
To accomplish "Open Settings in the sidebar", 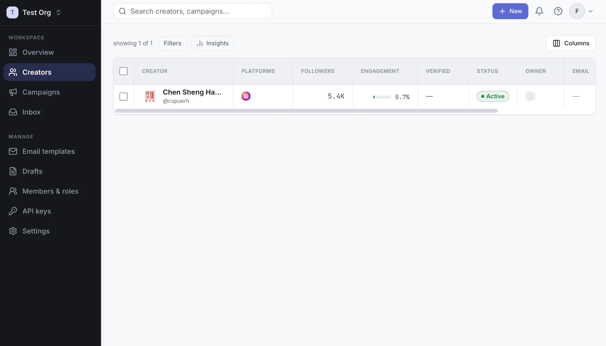I will pos(49,231).
